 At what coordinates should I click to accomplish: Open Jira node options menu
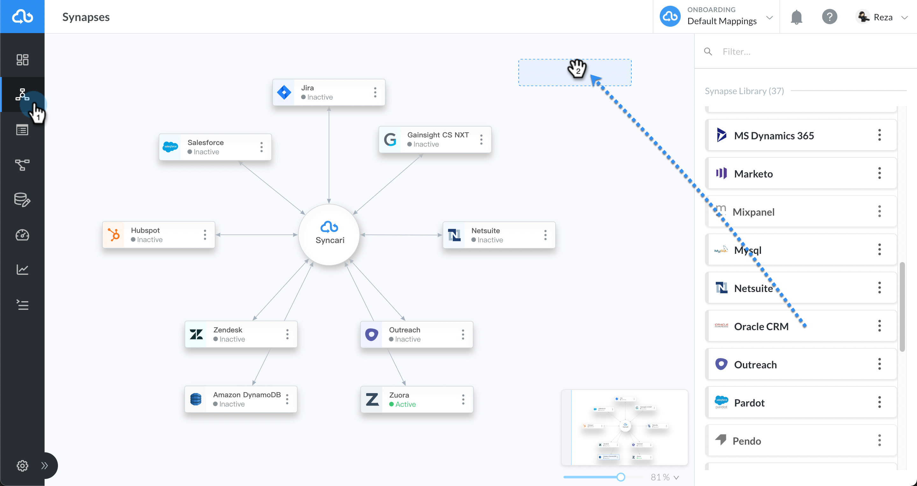pyautogui.click(x=375, y=92)
